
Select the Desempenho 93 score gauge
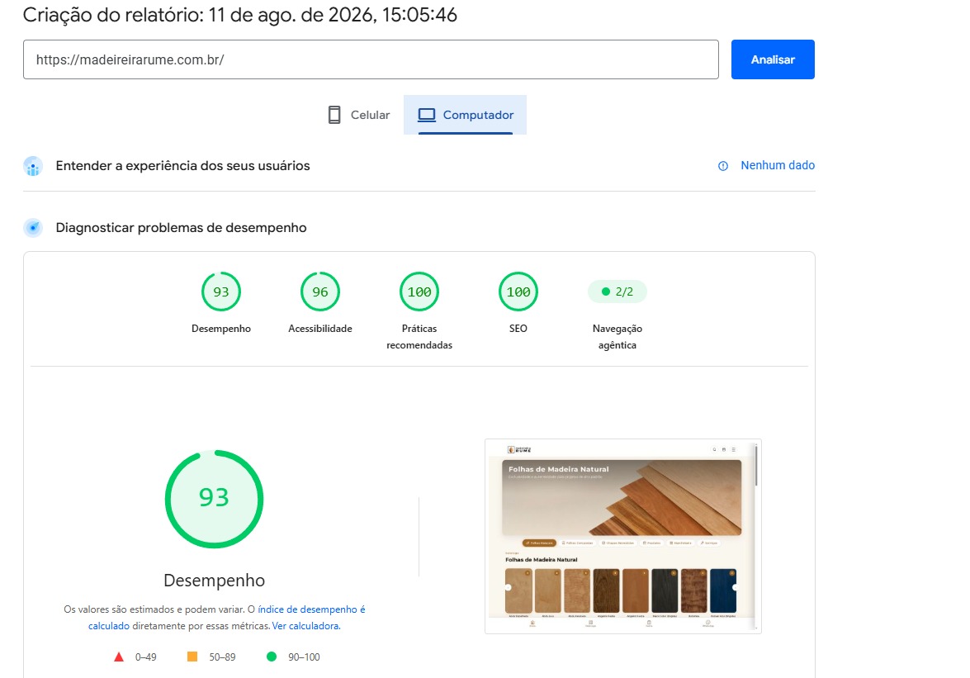(221, 292)
